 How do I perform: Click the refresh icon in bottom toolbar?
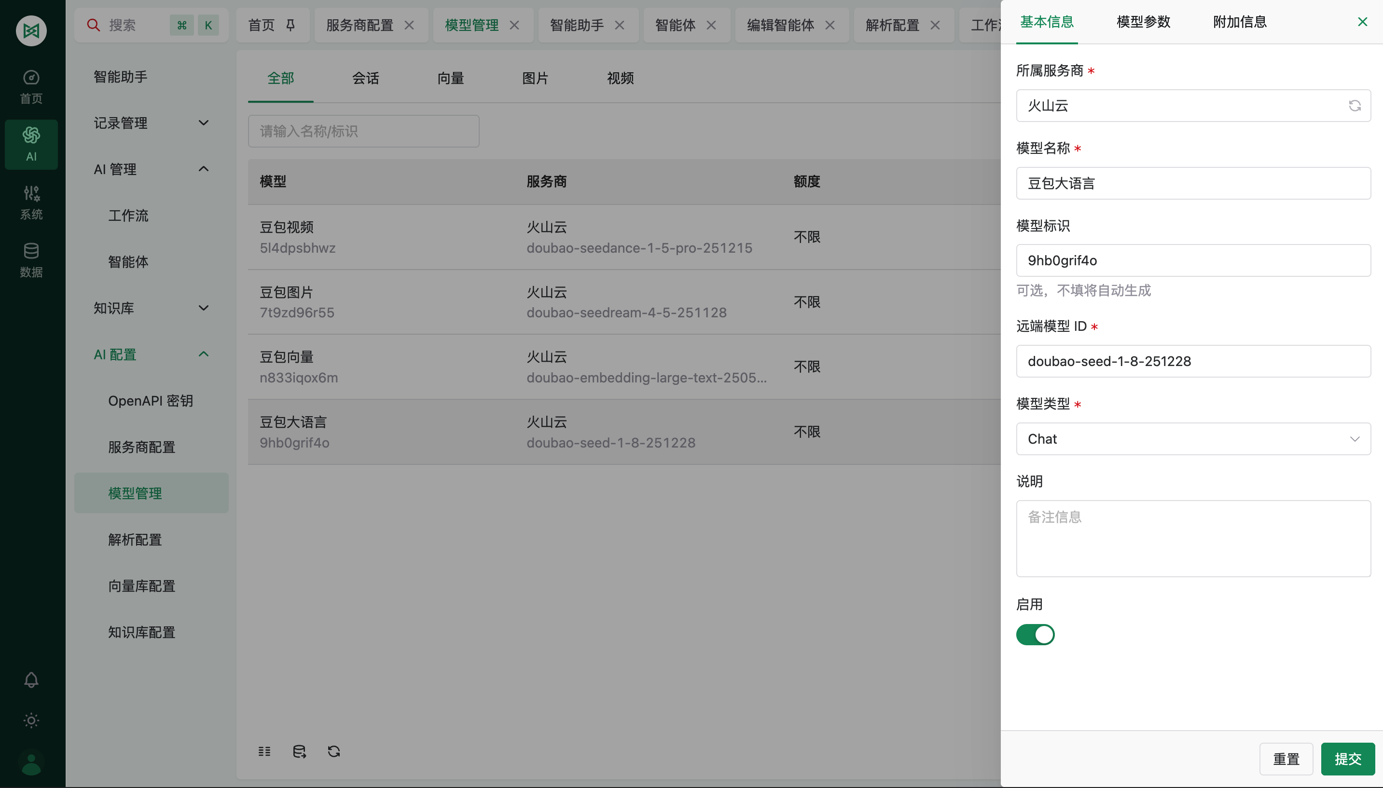pos(334,751)
